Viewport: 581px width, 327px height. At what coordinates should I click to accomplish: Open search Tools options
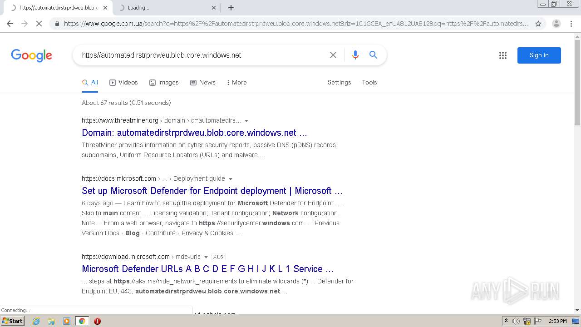click(x=369, y=83)
